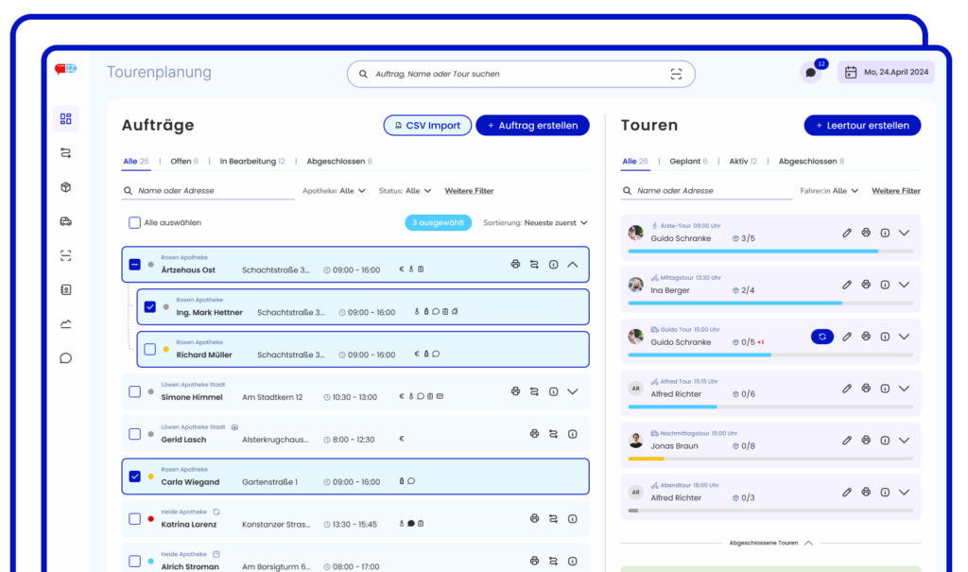Image resolution: width=968 pixels, height=572 pixels.
Task: Click route assign icon for Katrina Larenz
Action: point(553,519)
